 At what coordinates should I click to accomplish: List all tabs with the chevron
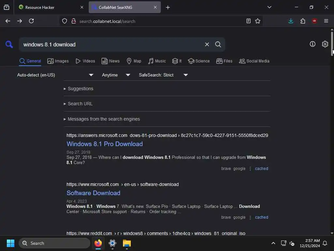[x=269, y=7]
